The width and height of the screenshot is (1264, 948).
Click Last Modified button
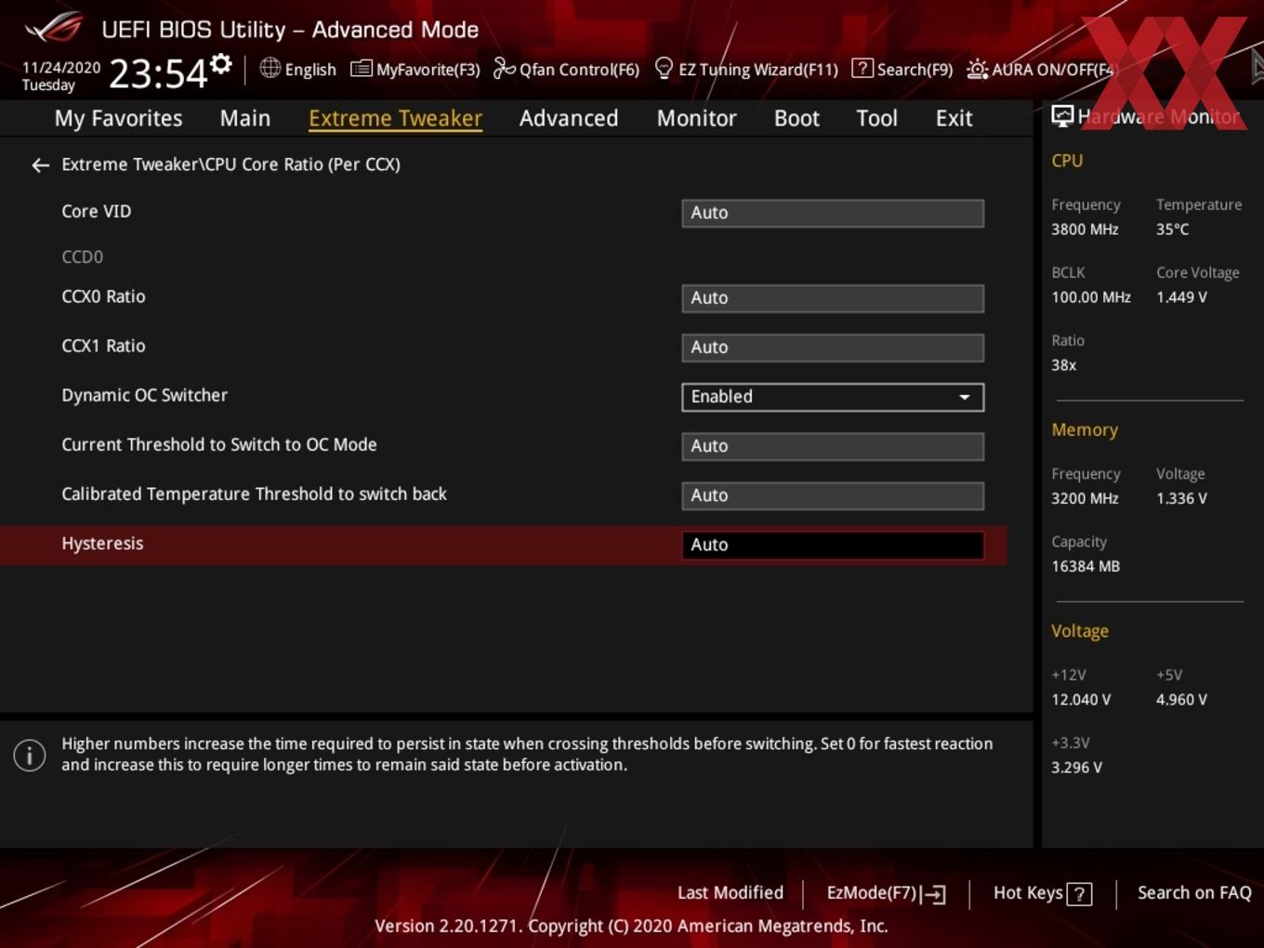(731, 892)
